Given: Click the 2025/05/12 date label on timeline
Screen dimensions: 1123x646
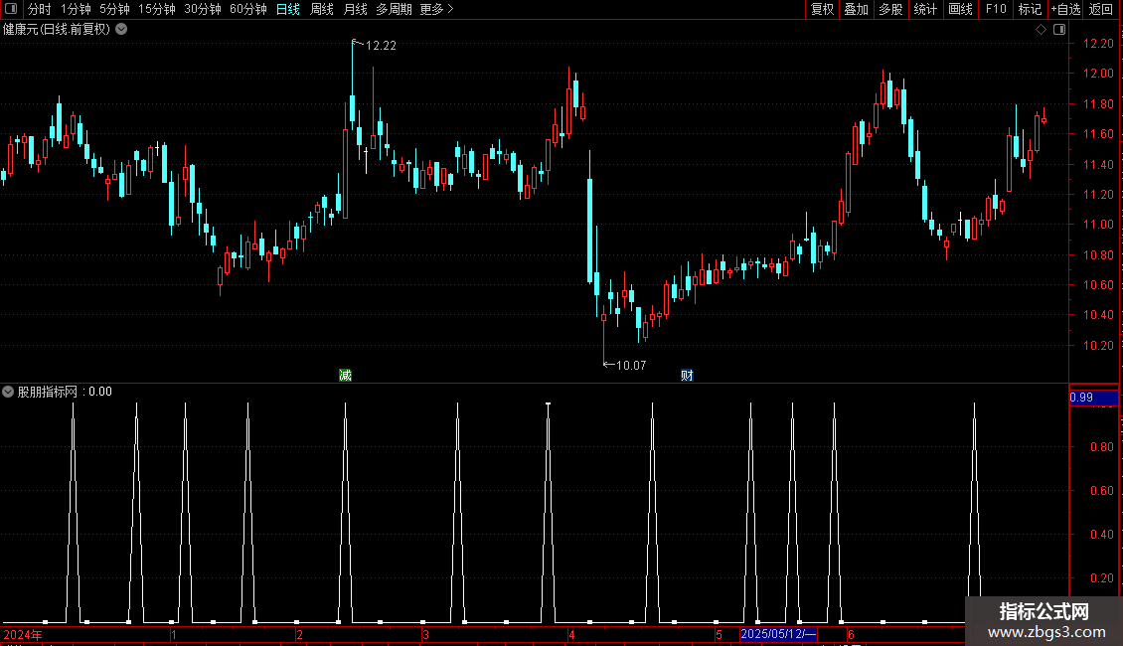Looking at the screenshot, I should tap(778, 634).
